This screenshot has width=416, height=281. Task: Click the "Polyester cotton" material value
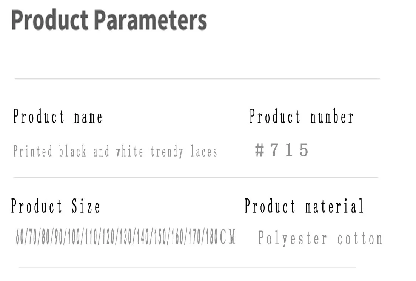coord(320,239)
